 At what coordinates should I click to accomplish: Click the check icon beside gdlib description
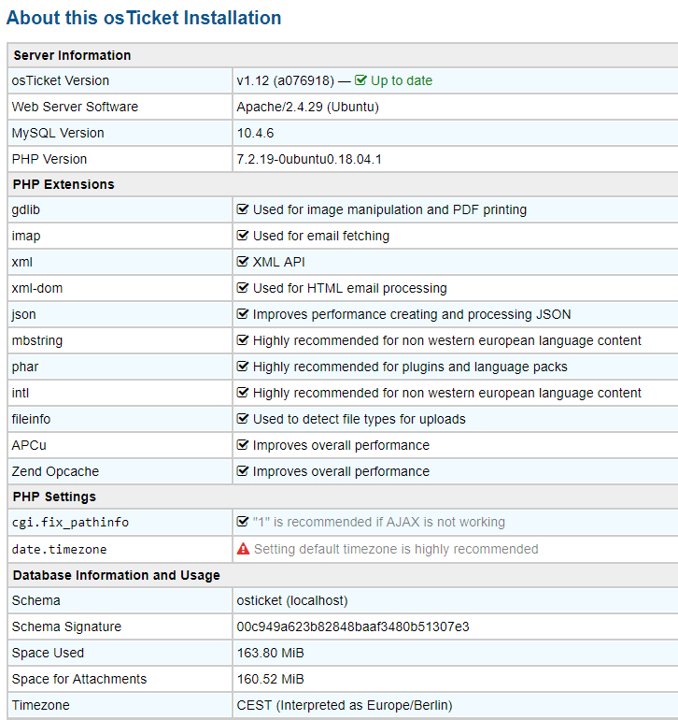coord(242,209)
